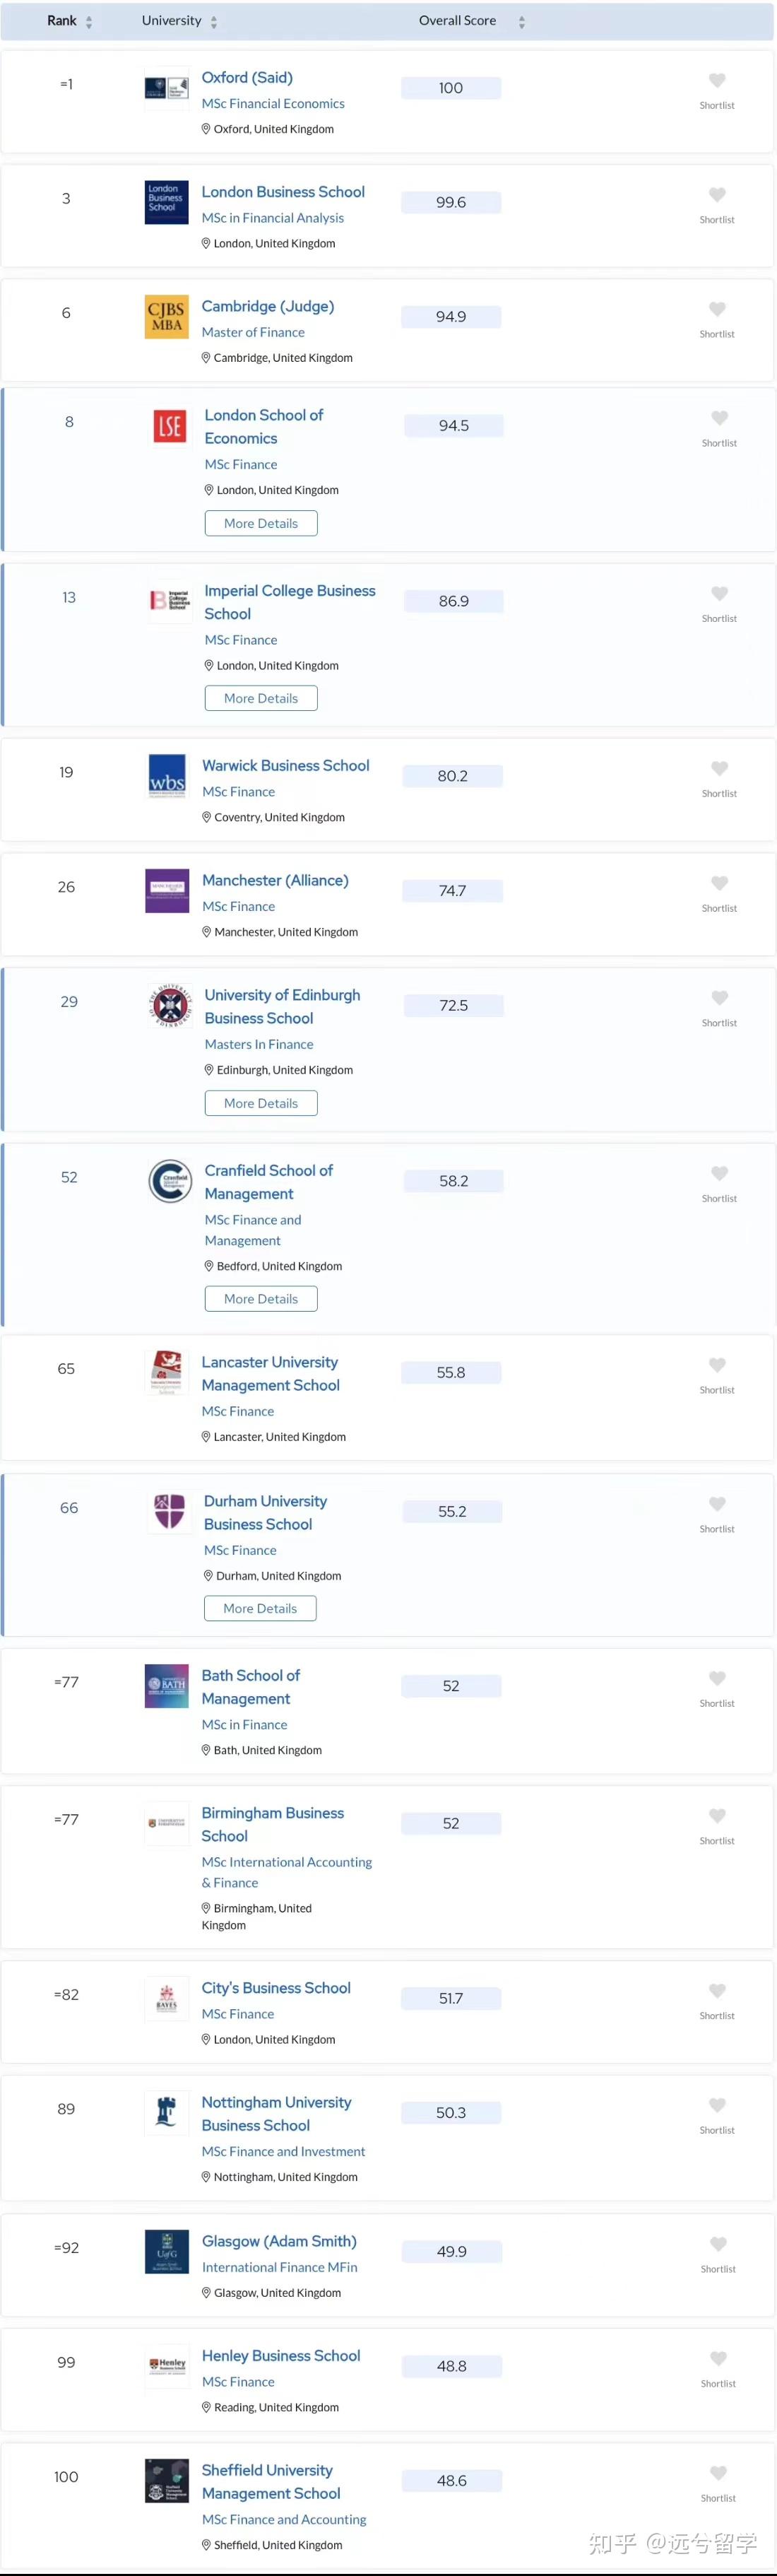
Task: Open More Details for London School of Economics
Action: pyautogui.click(x=260, y=523)
